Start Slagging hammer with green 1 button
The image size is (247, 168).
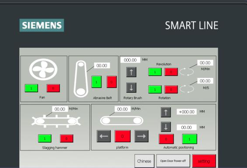point(45,139)
